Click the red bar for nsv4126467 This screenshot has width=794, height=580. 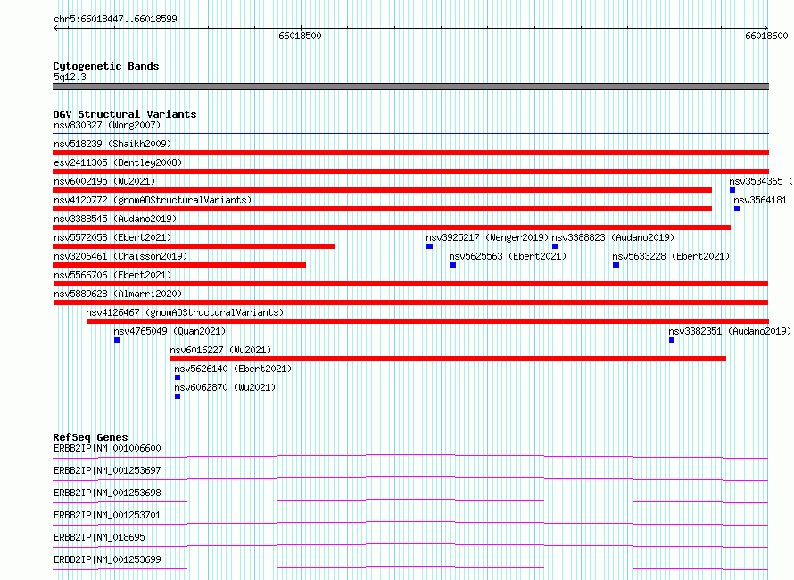click(428, 321)
